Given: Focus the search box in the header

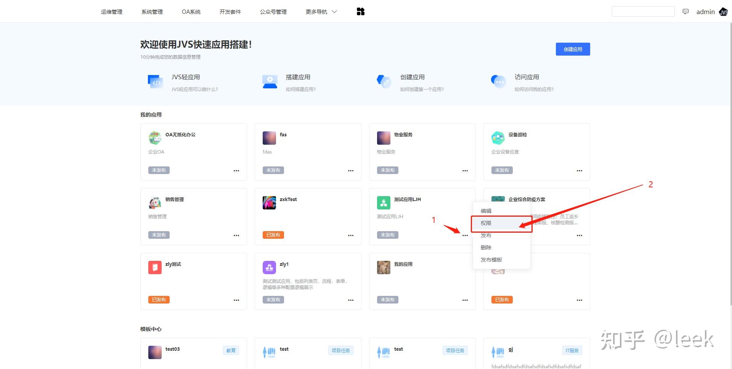Looking at the screenshot, I should [643, 11].
